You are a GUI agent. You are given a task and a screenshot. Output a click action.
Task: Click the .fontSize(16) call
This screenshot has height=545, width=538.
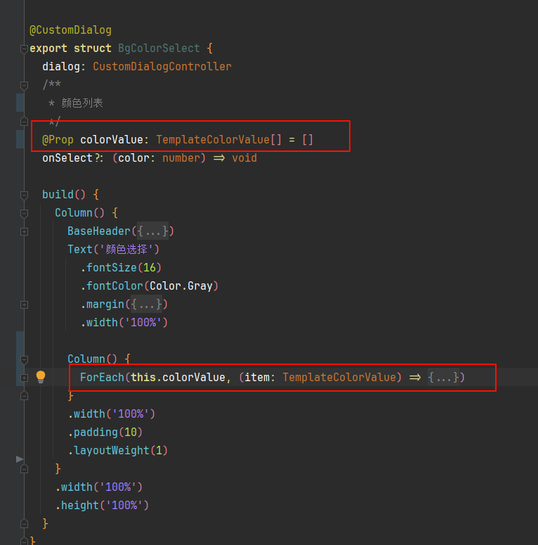121,268
